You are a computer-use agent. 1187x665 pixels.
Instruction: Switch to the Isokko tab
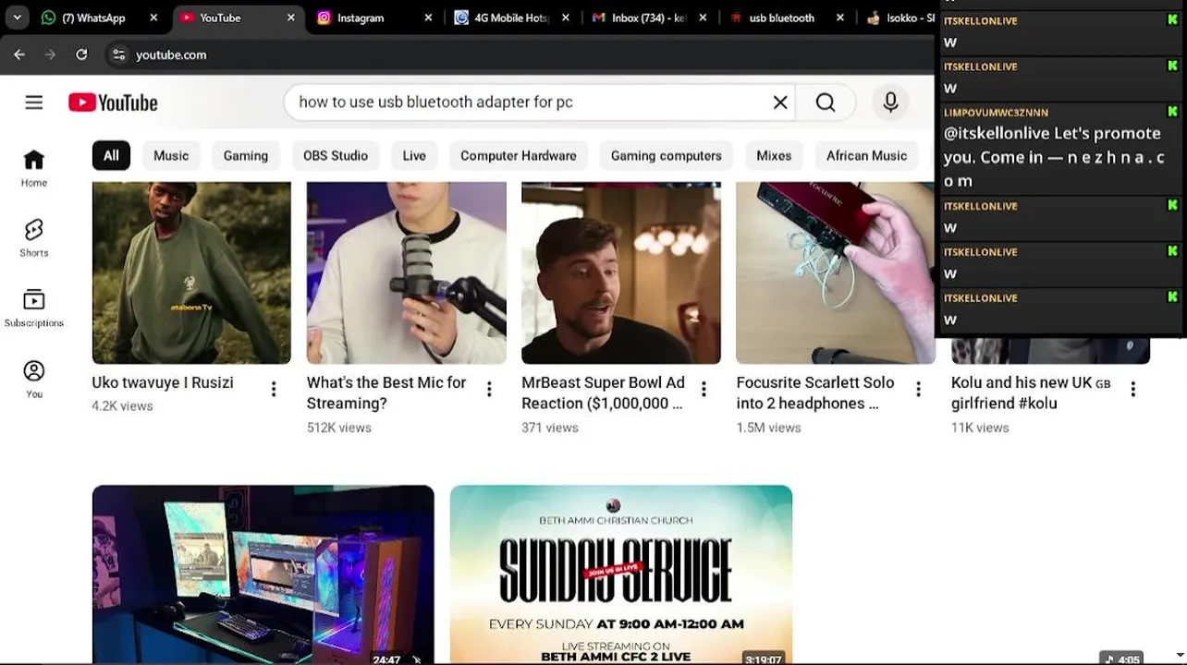[899, 18]
